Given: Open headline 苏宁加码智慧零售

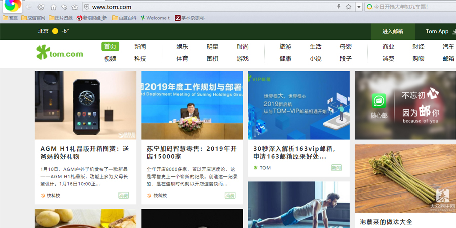Looking at the screenshot, I should 192,153.
